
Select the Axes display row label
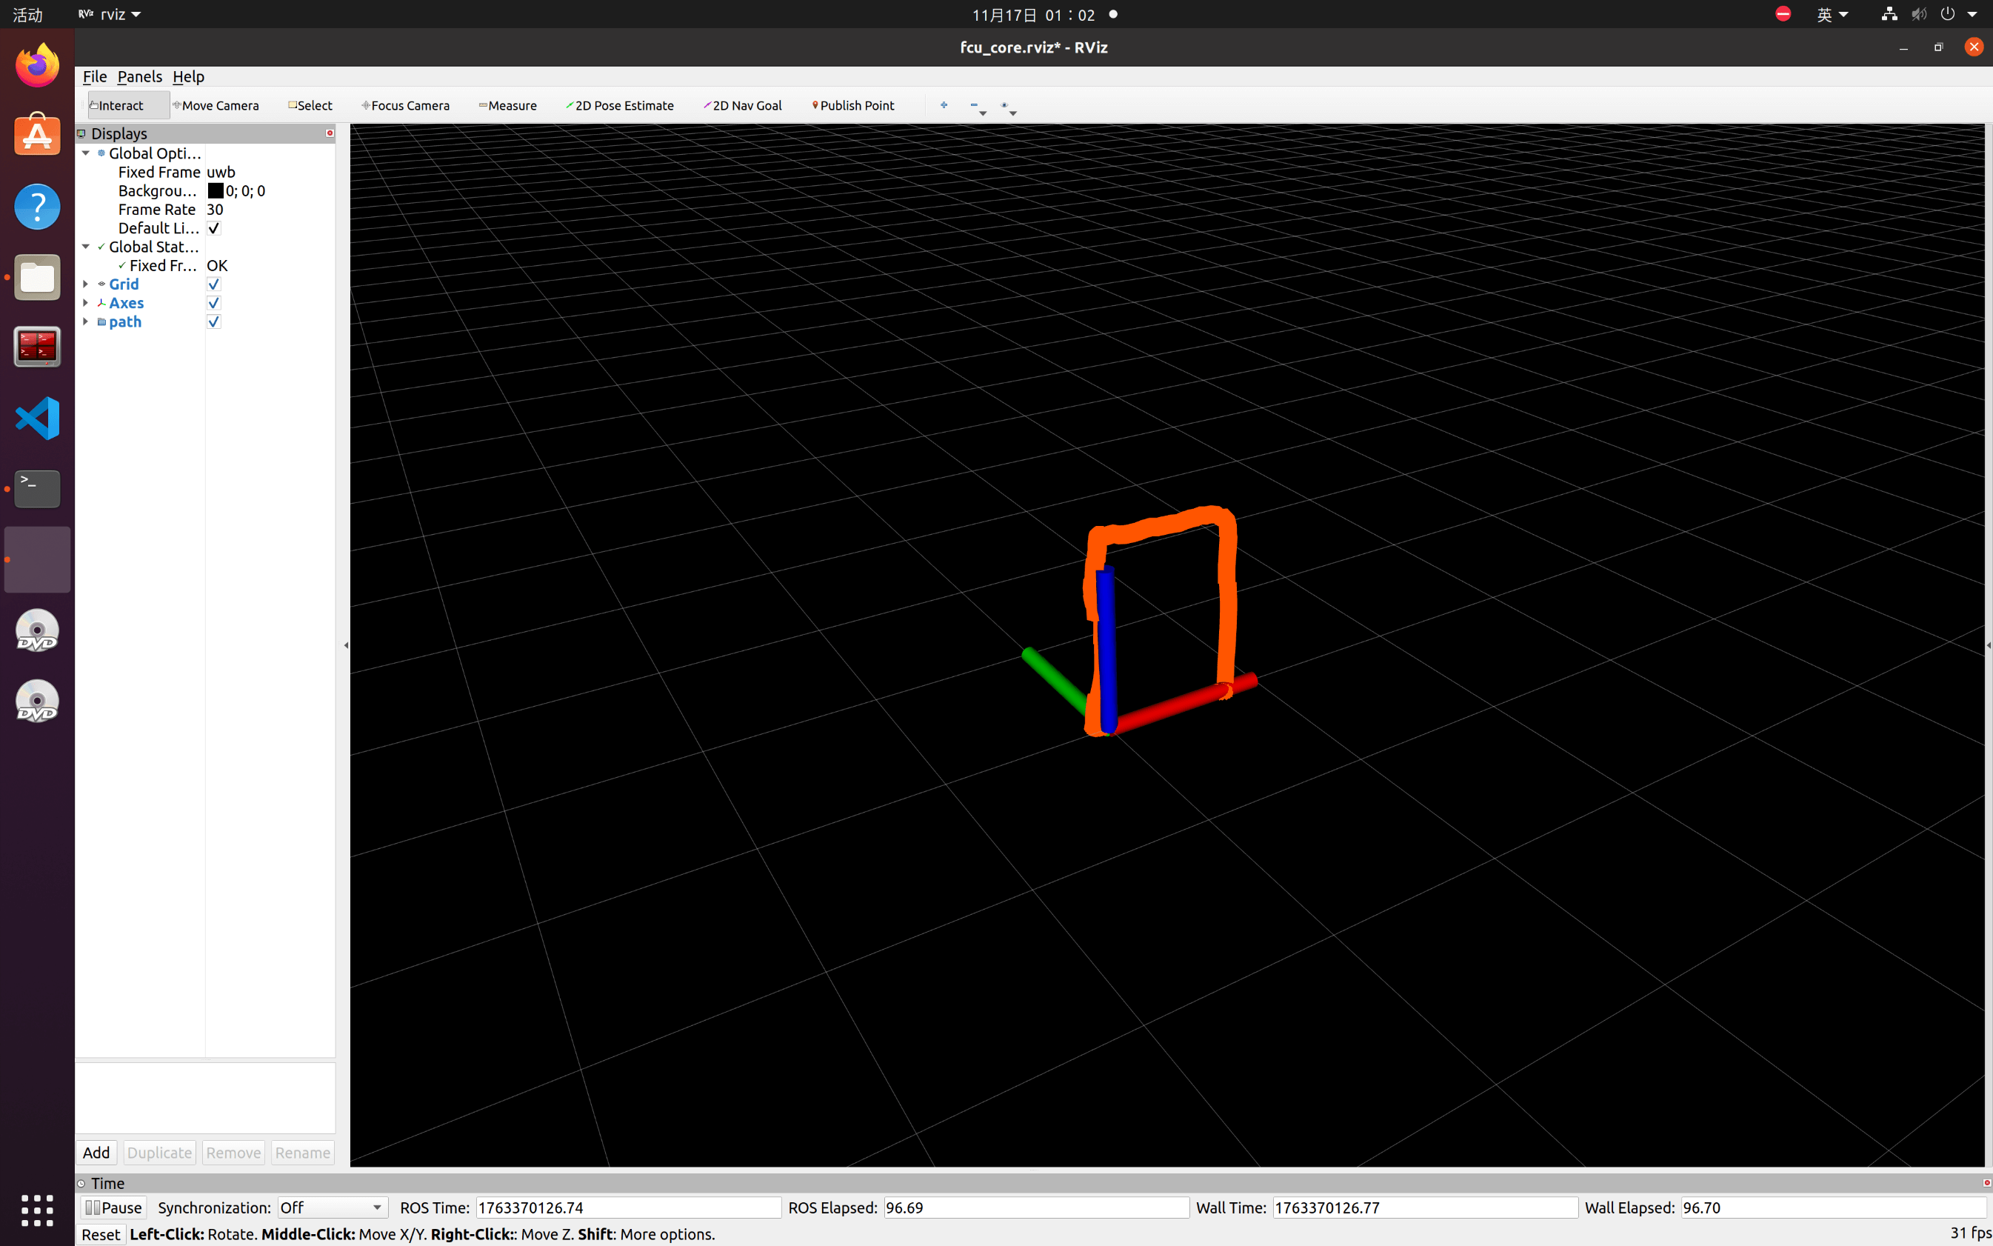[126, 302]
